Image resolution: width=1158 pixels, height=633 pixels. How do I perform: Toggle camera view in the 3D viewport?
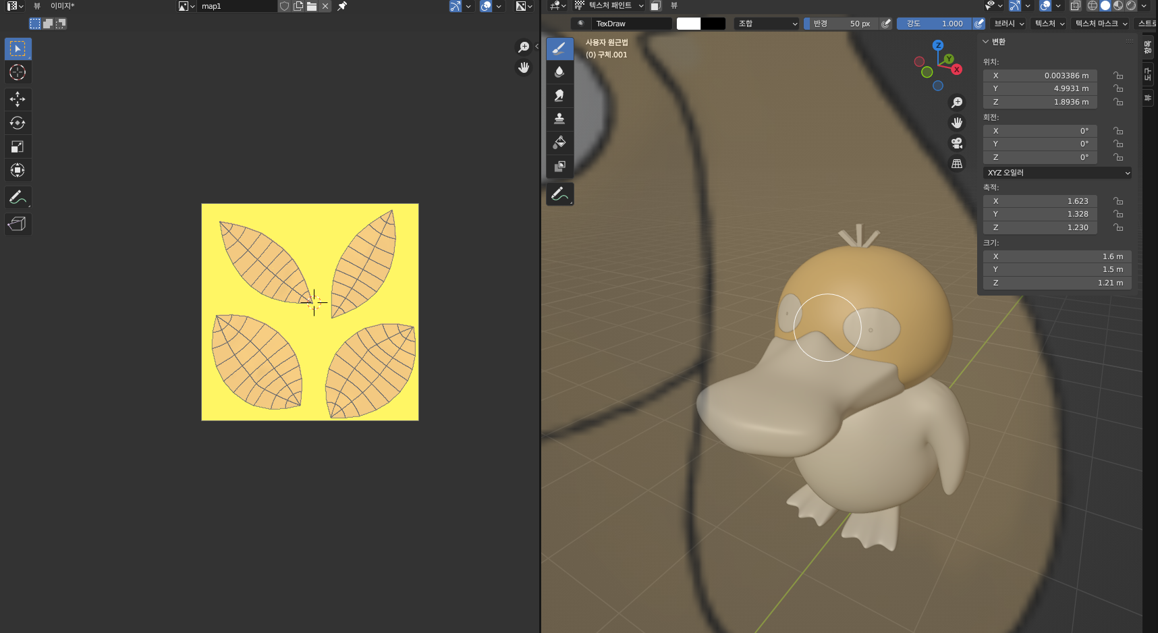click(x=957, y=143)
